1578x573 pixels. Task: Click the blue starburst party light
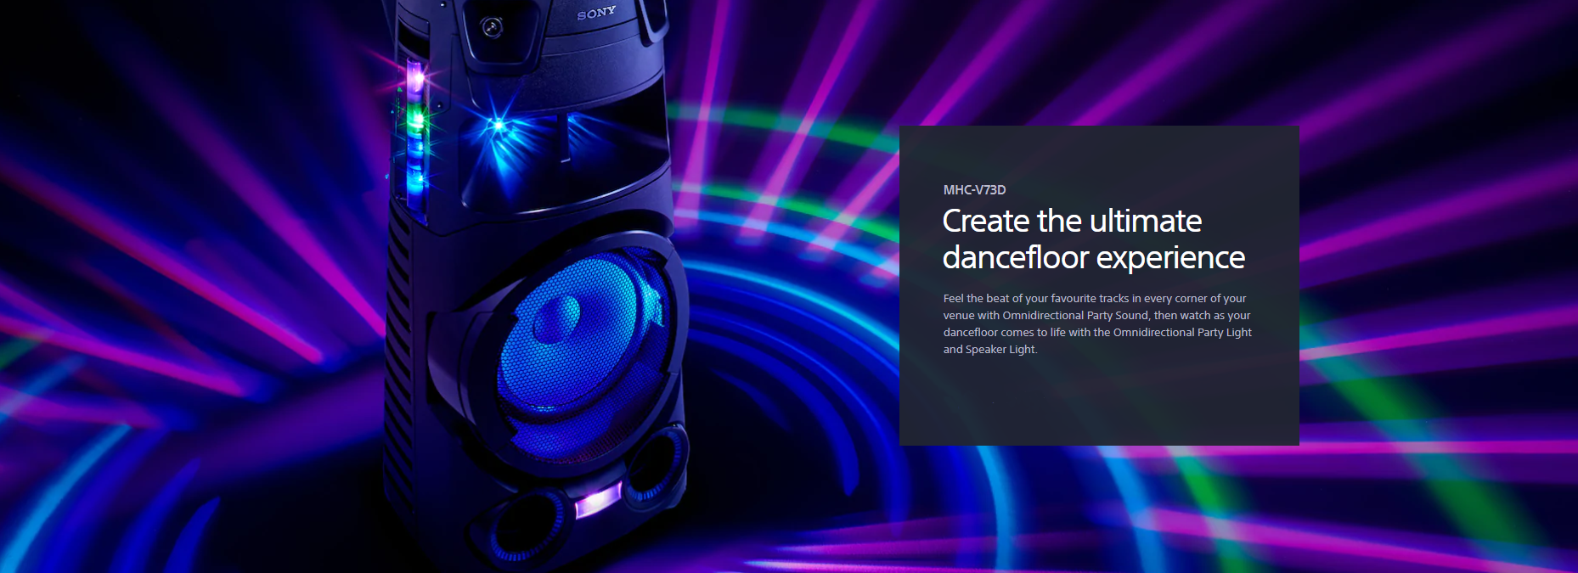(x=499, y=126)
